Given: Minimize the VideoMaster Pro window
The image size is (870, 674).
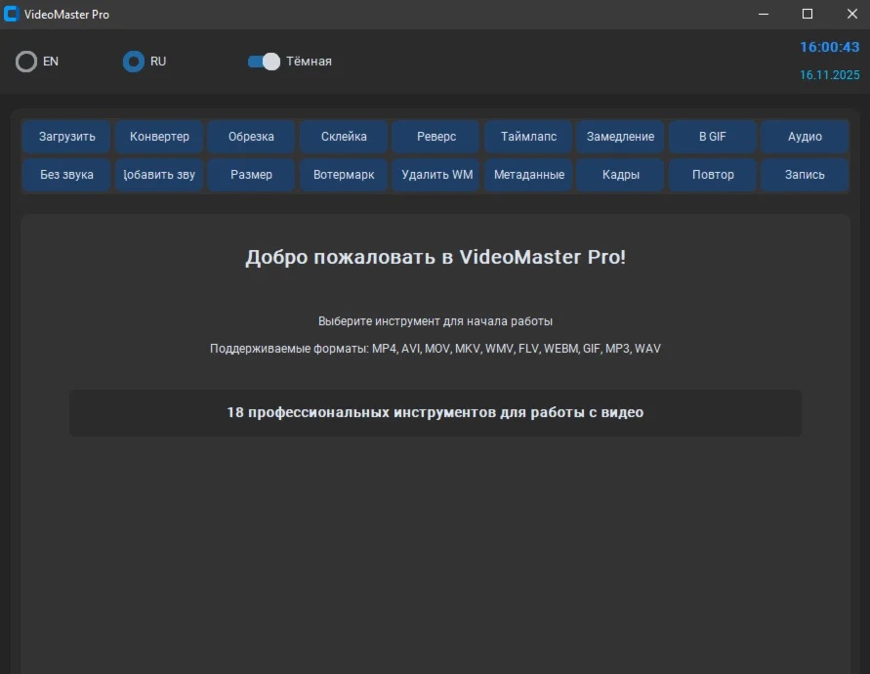Looking at the screenshot, I should point(764,14).
